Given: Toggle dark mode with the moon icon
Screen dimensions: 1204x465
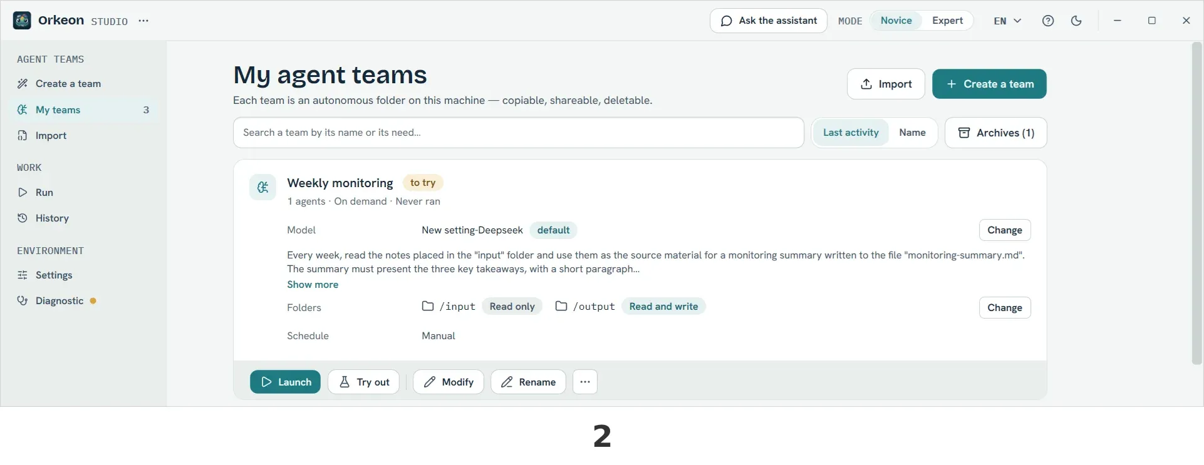Looking at the screenshot, I should pyautogui.click(x=1076, y=21).
